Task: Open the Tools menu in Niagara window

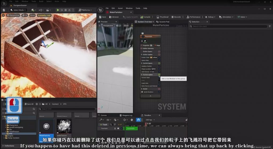Action: (x=138, y=8)
